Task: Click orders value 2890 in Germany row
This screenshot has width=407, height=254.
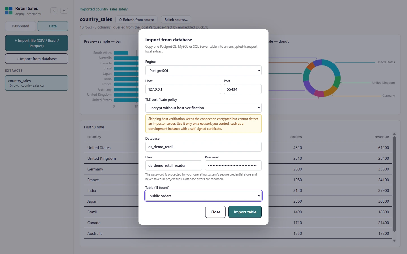Action: 297,169
